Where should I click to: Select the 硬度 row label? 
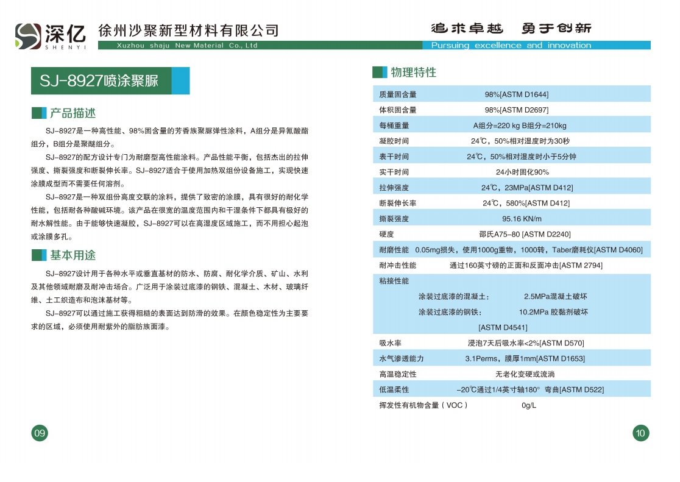coord(387,234)
